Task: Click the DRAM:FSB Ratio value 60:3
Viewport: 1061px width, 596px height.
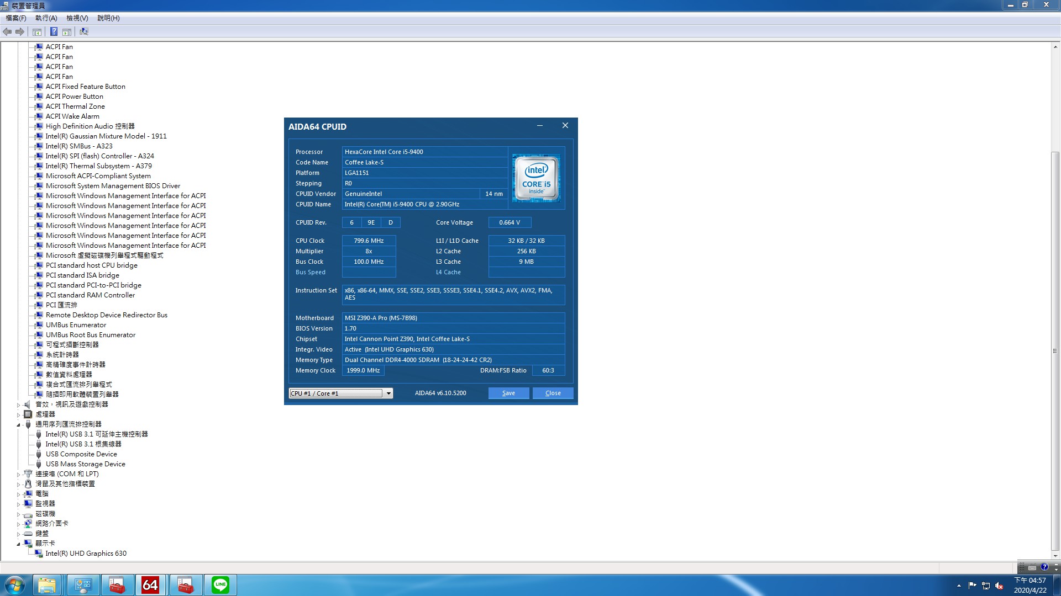Action: (548, 370)
